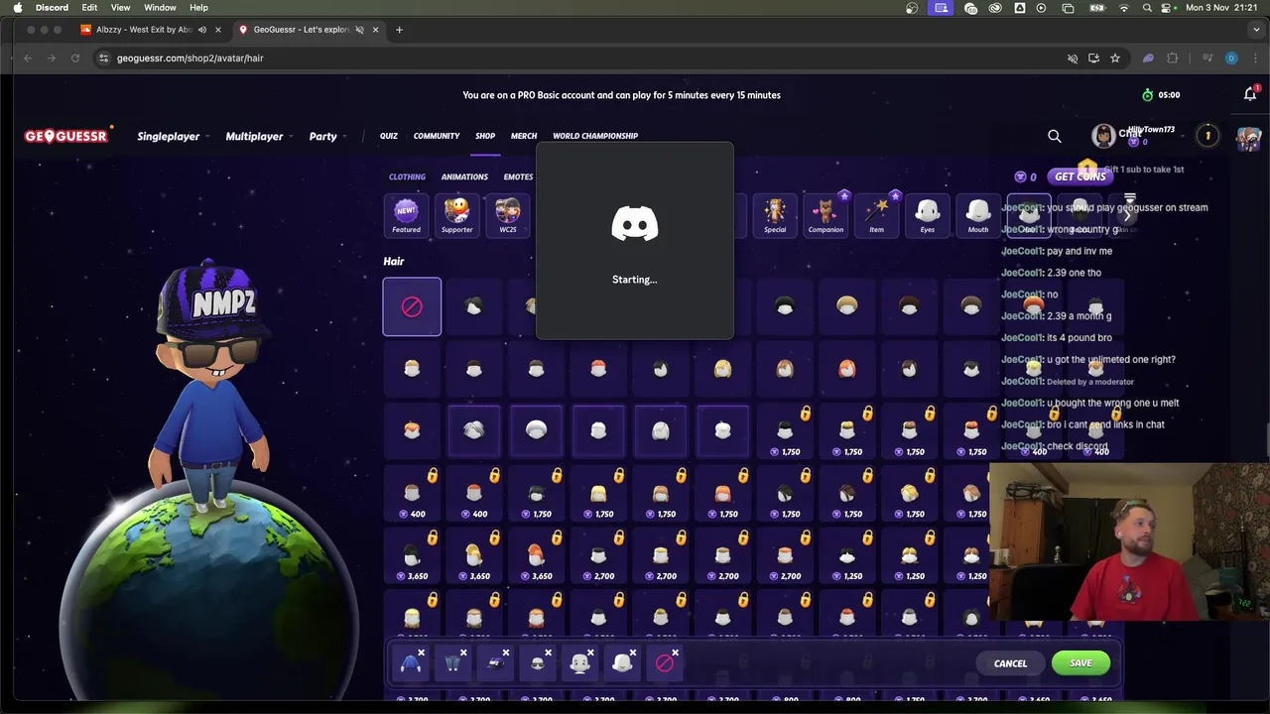Open the Merch nav link
1270x714 pixels.
click(x=524, y=136)
